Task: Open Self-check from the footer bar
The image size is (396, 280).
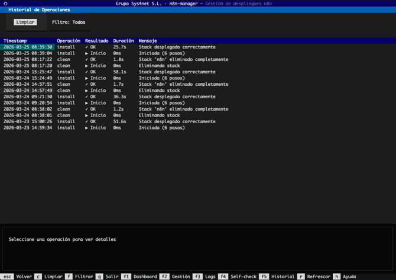Action: (238, 276)
